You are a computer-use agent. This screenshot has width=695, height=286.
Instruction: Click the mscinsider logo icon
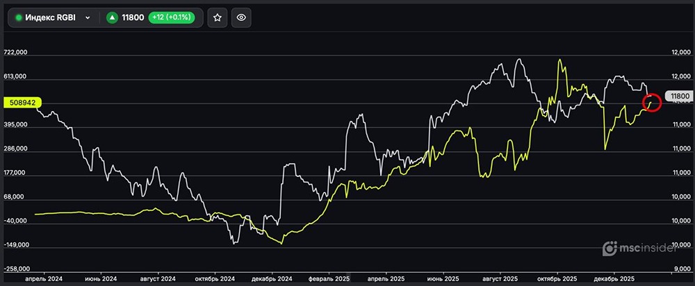(610, 248)
